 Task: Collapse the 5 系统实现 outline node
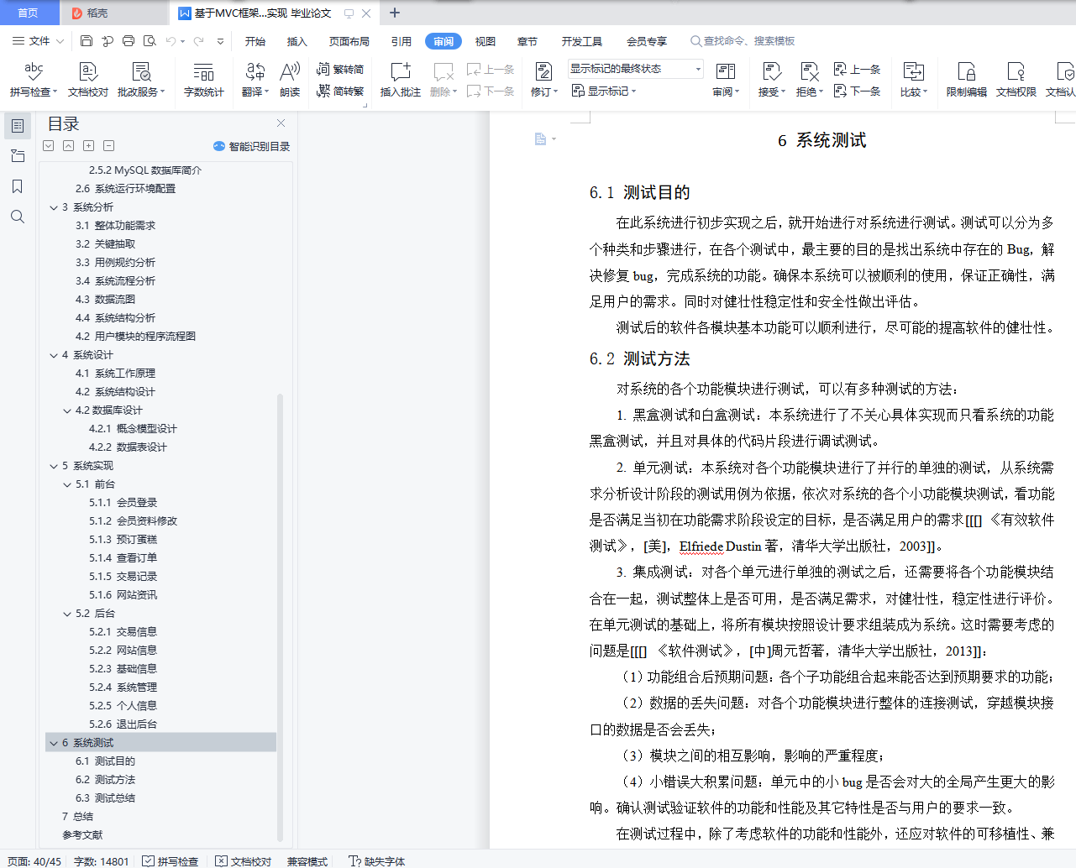[54, 466]
